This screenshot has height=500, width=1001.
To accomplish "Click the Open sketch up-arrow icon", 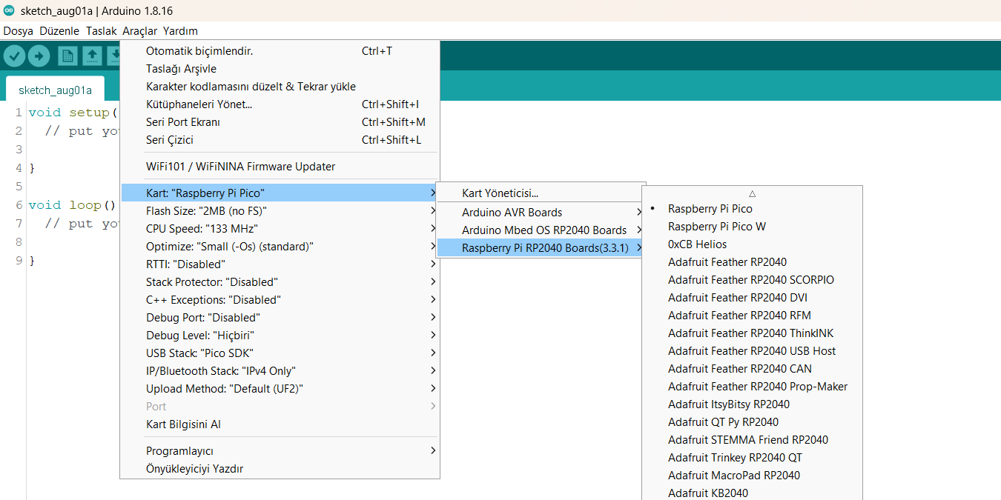I will pyautogui.click(x=92, y=56).
